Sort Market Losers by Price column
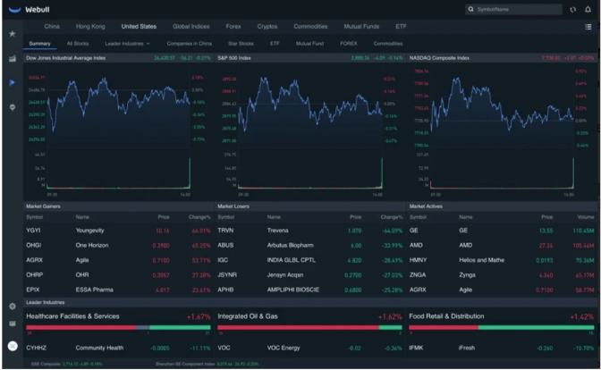This screenshot has width=601, height=370. (x=356, y=217)
